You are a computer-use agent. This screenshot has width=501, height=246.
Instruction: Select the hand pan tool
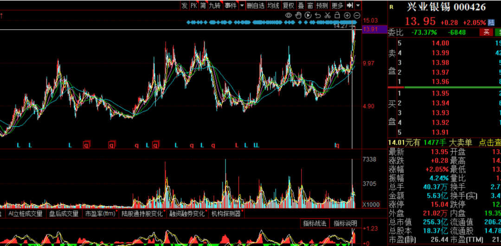point(298,15)
